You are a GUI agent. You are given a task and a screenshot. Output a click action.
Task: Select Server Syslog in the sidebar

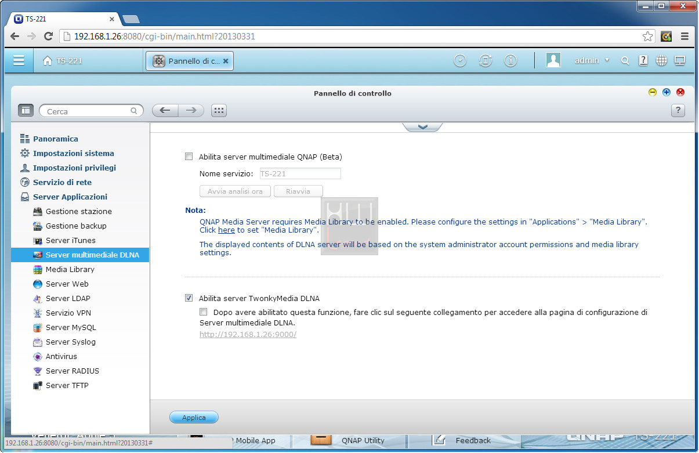pos(71,342)
